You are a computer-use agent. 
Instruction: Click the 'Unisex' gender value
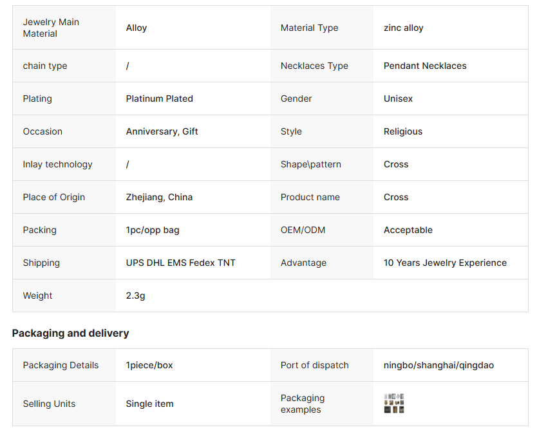pyautogui.click(x=398, y=99)
